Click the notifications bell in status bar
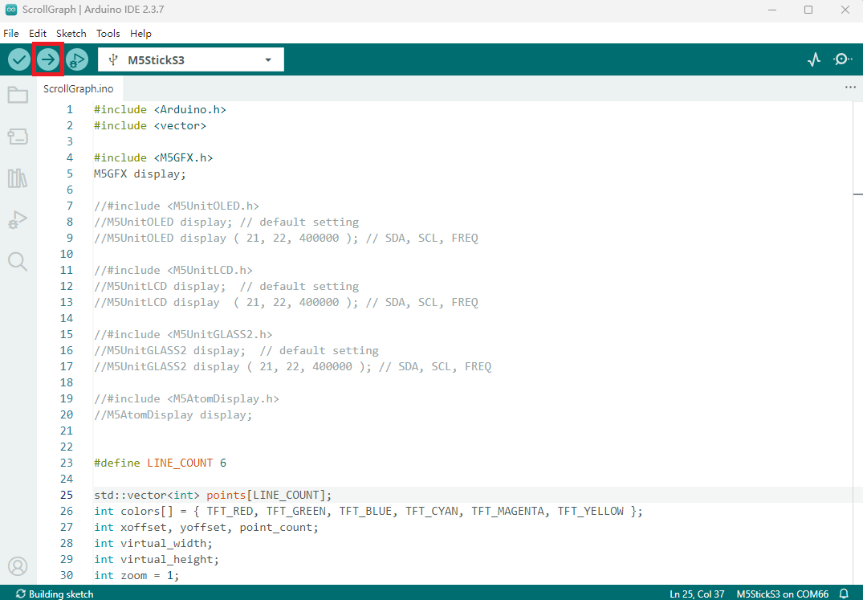Image resolution: width=863 pixels, height=600 pixels. [844, 594]
